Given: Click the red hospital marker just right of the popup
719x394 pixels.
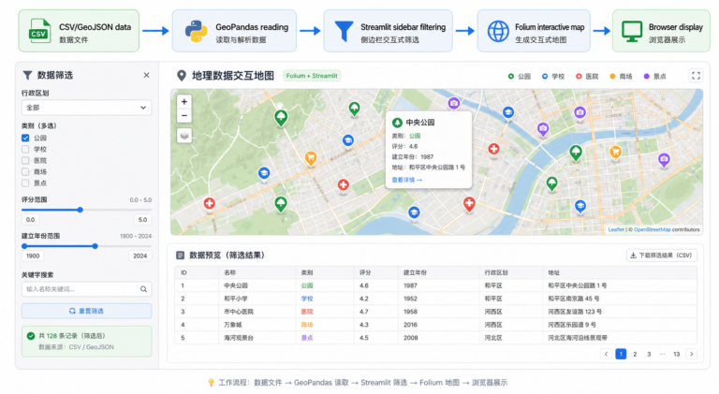Looking at the screenshot, I should [x=494, y=150].
